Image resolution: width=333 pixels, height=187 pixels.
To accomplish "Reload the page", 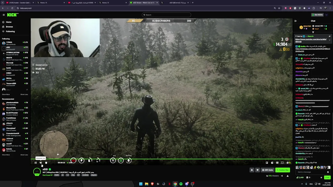I will pyautogui.click(x=12, y=8).
